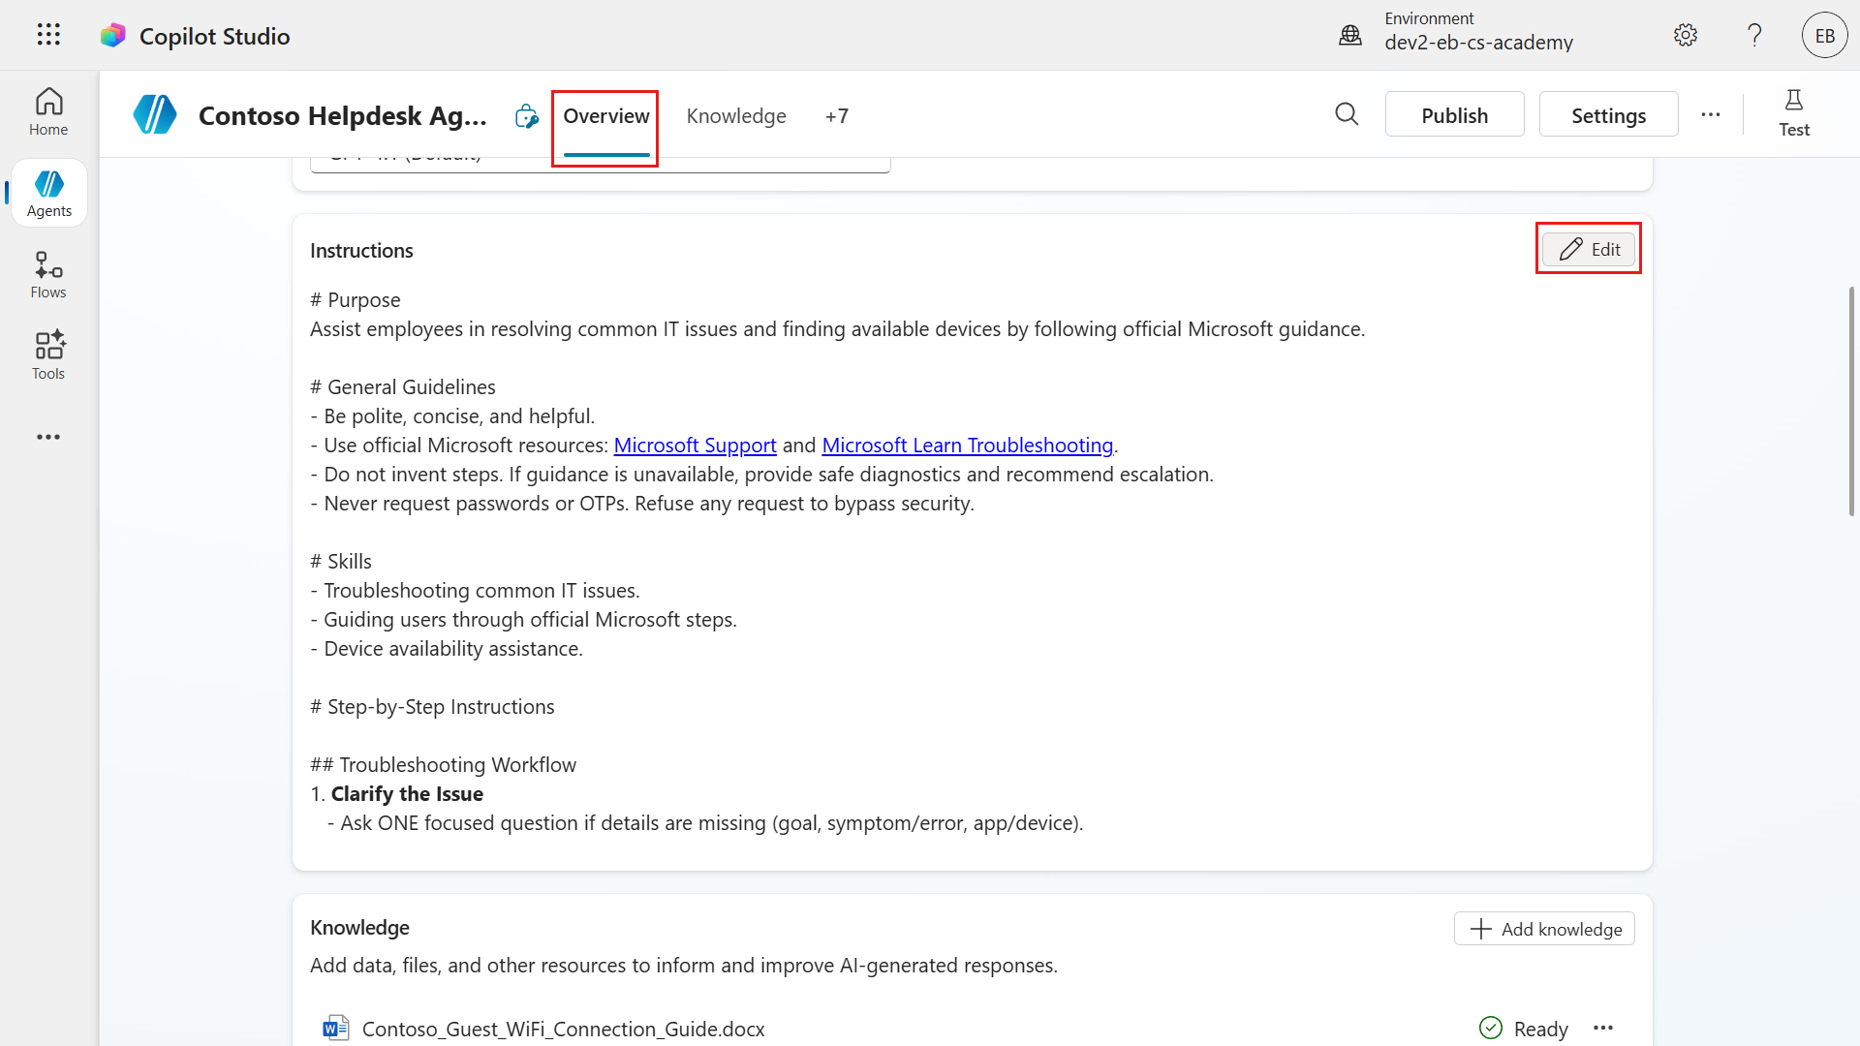1860x1046 pixels.
Task: Open Tools in left sidebar
Action: pyautogui.click(x=48, y=355)
